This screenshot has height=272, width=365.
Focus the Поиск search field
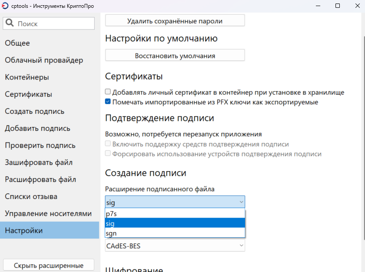coord(49,23)
